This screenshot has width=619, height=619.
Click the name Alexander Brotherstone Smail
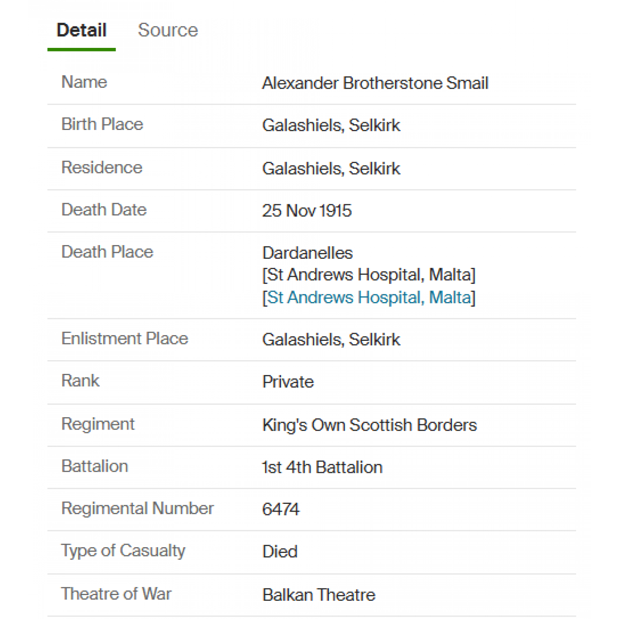click(376, 83)
